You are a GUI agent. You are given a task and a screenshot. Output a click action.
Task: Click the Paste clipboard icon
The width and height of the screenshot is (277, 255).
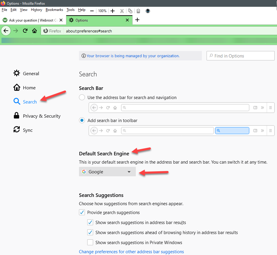point(138,11)
